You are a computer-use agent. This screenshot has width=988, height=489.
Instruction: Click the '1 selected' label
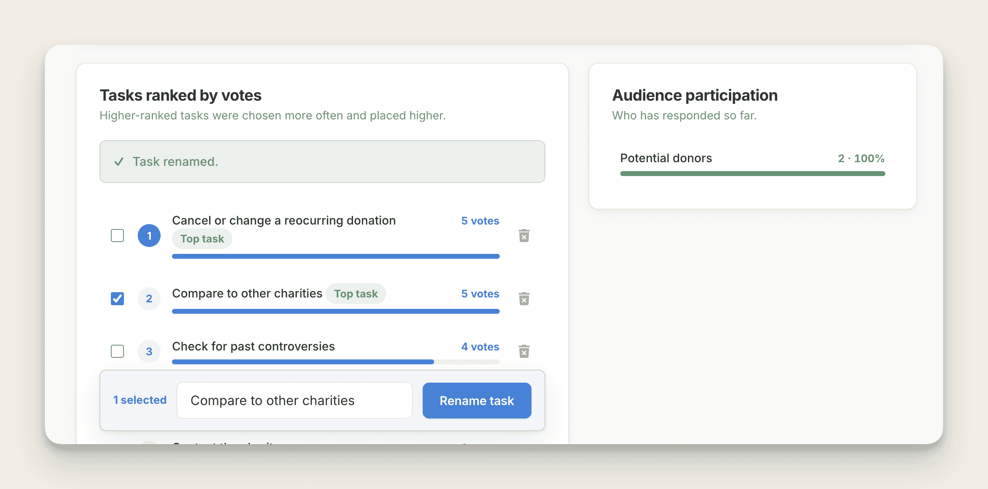pos(140,400)
